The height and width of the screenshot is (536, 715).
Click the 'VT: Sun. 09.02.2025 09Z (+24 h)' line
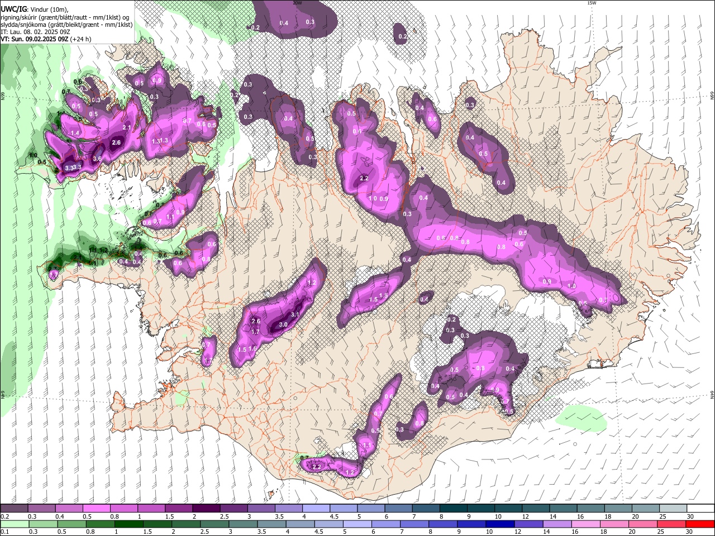pyautogui.click(x=46, y=39)
